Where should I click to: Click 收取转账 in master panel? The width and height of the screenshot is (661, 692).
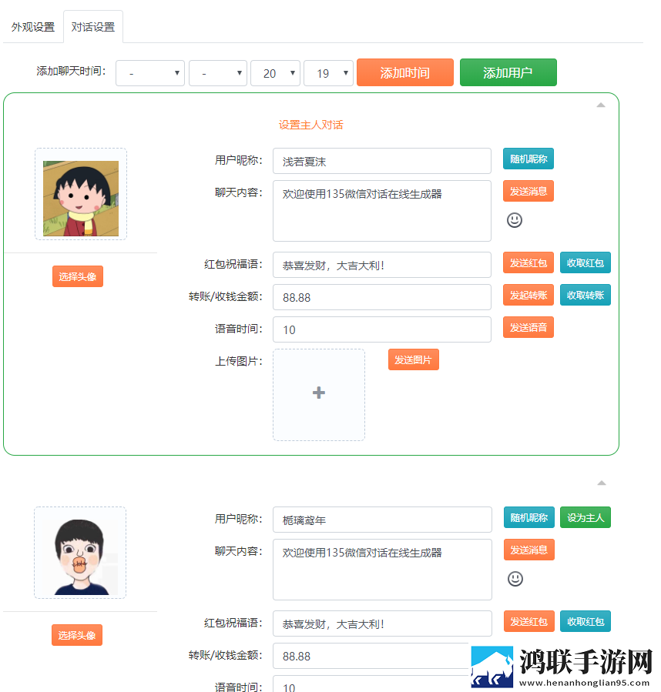click(x=586, y=295)
